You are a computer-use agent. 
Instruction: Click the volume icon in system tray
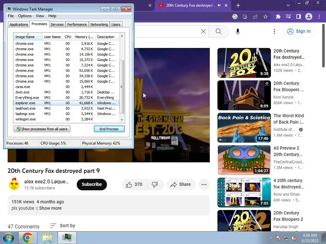pyautogui.click(x=294, y=238)
